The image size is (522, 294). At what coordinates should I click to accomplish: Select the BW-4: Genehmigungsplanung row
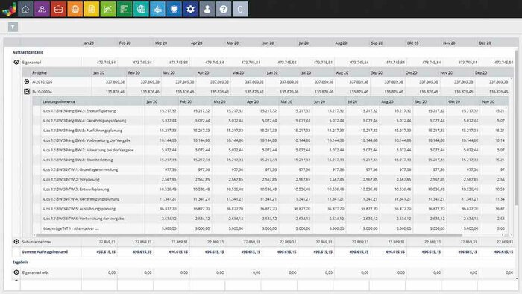270,121
